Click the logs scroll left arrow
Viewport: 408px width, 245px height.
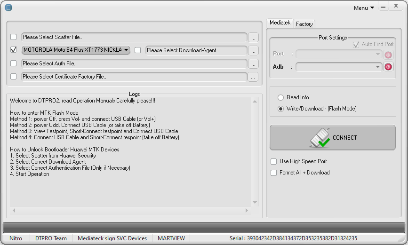point(14,210)
